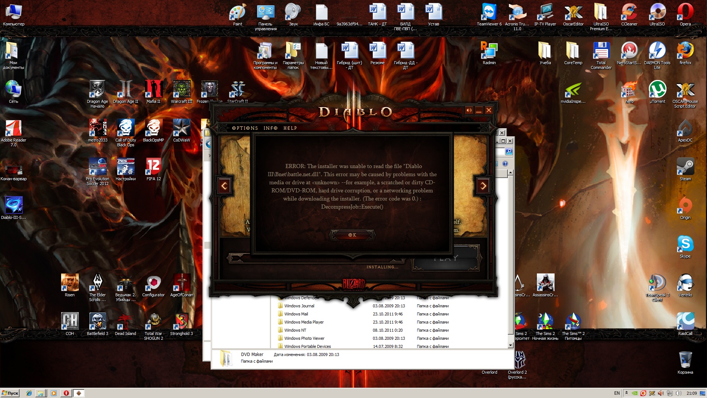The width and height of the screenshot is (707, 398).
Task: Click the Opera taskbar button
Action: point(66,393)
